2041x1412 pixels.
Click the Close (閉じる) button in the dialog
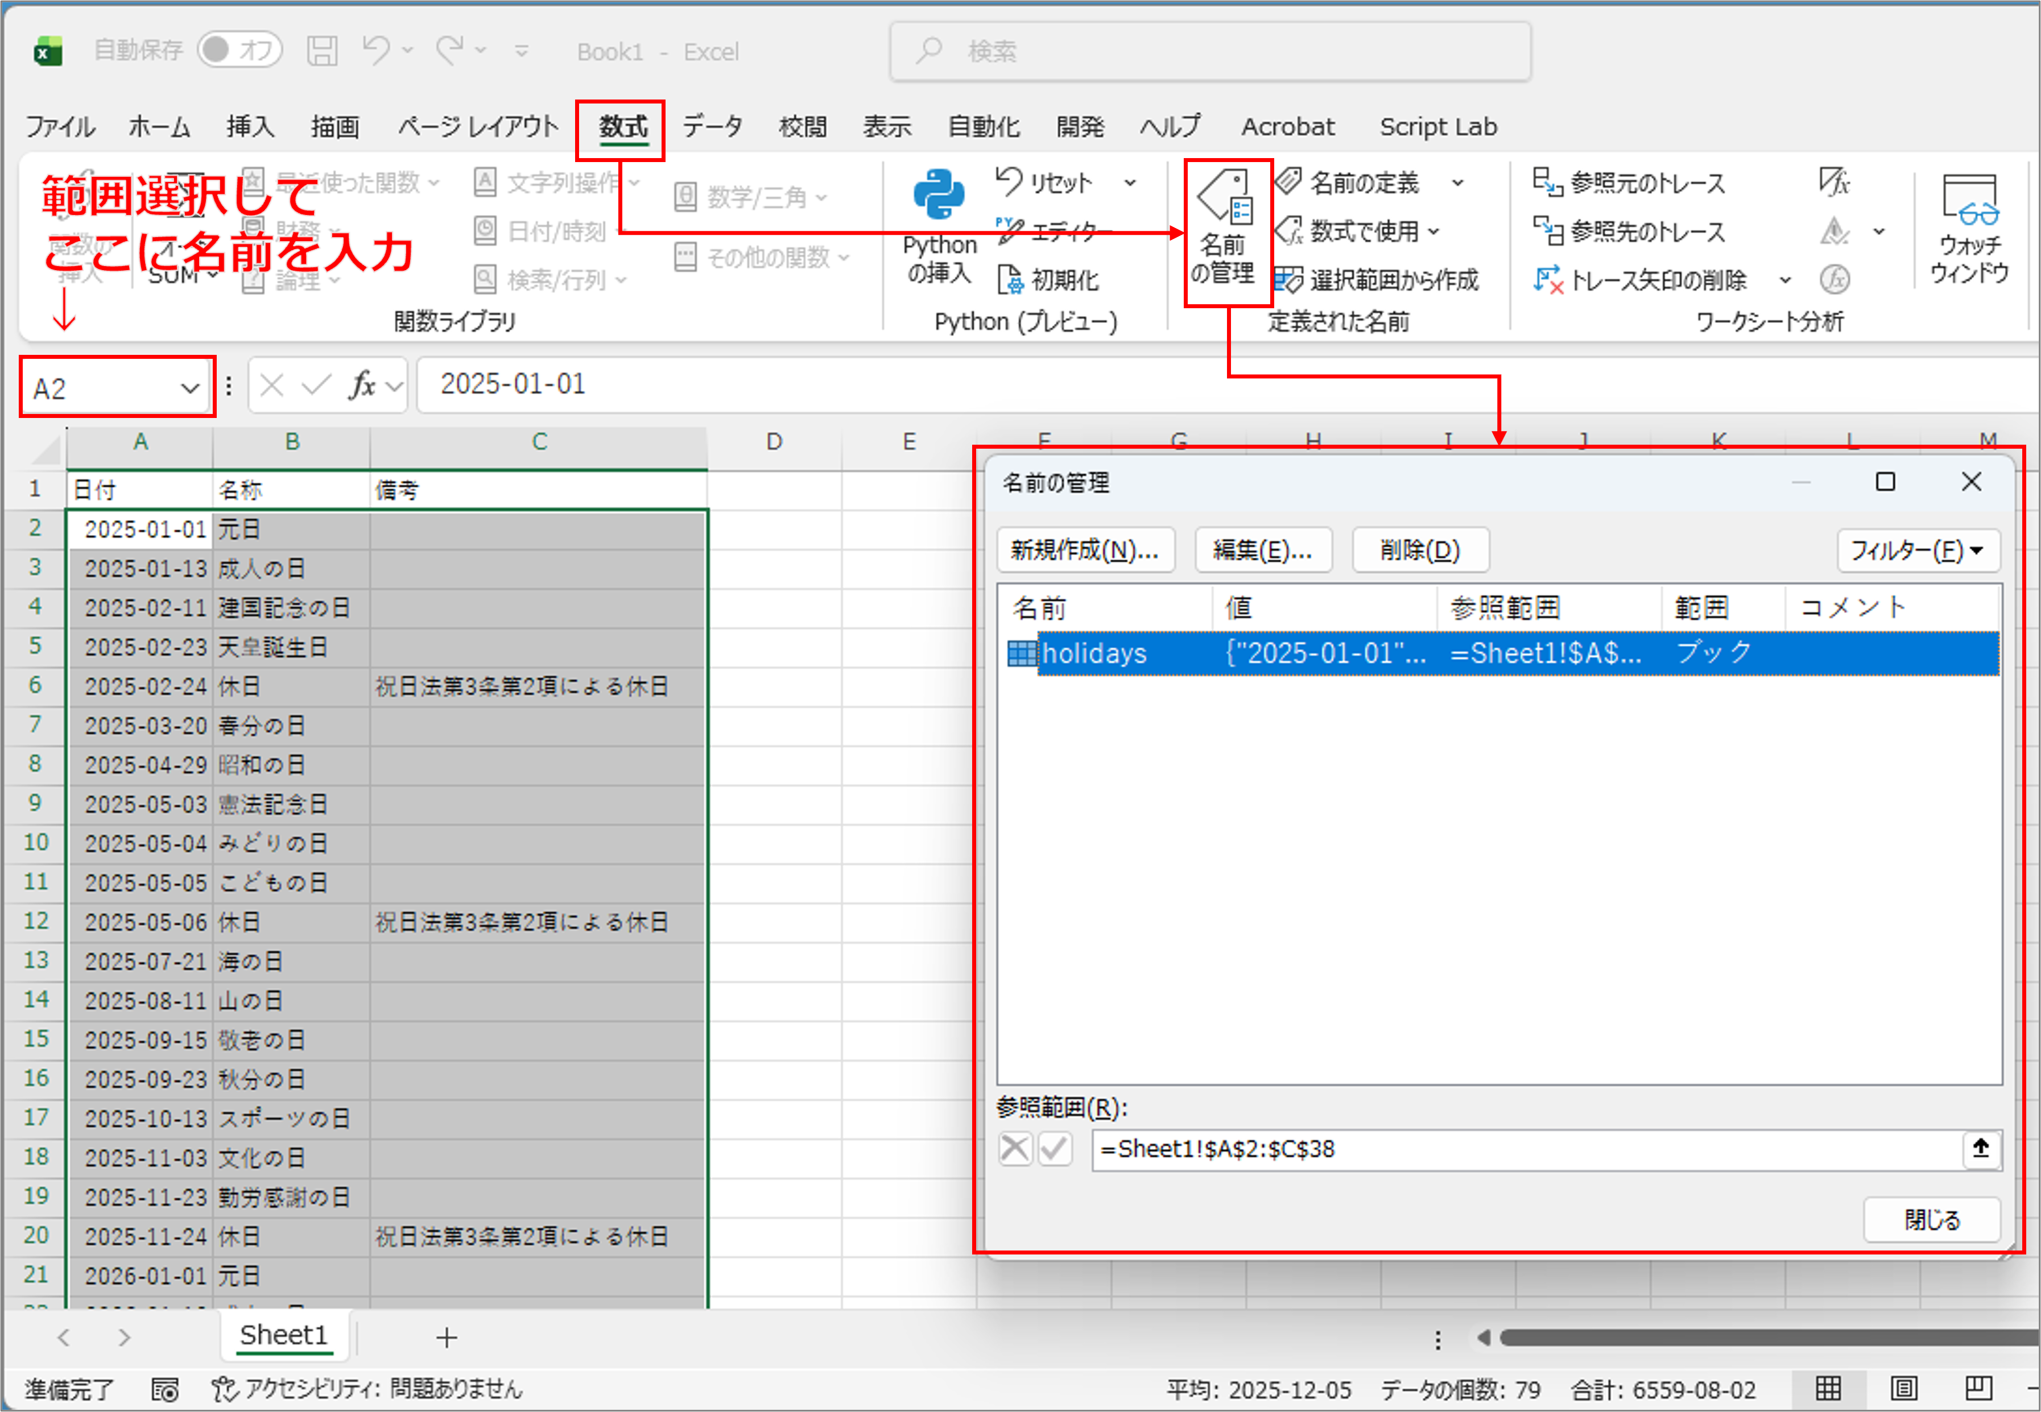point(1931,1220)
